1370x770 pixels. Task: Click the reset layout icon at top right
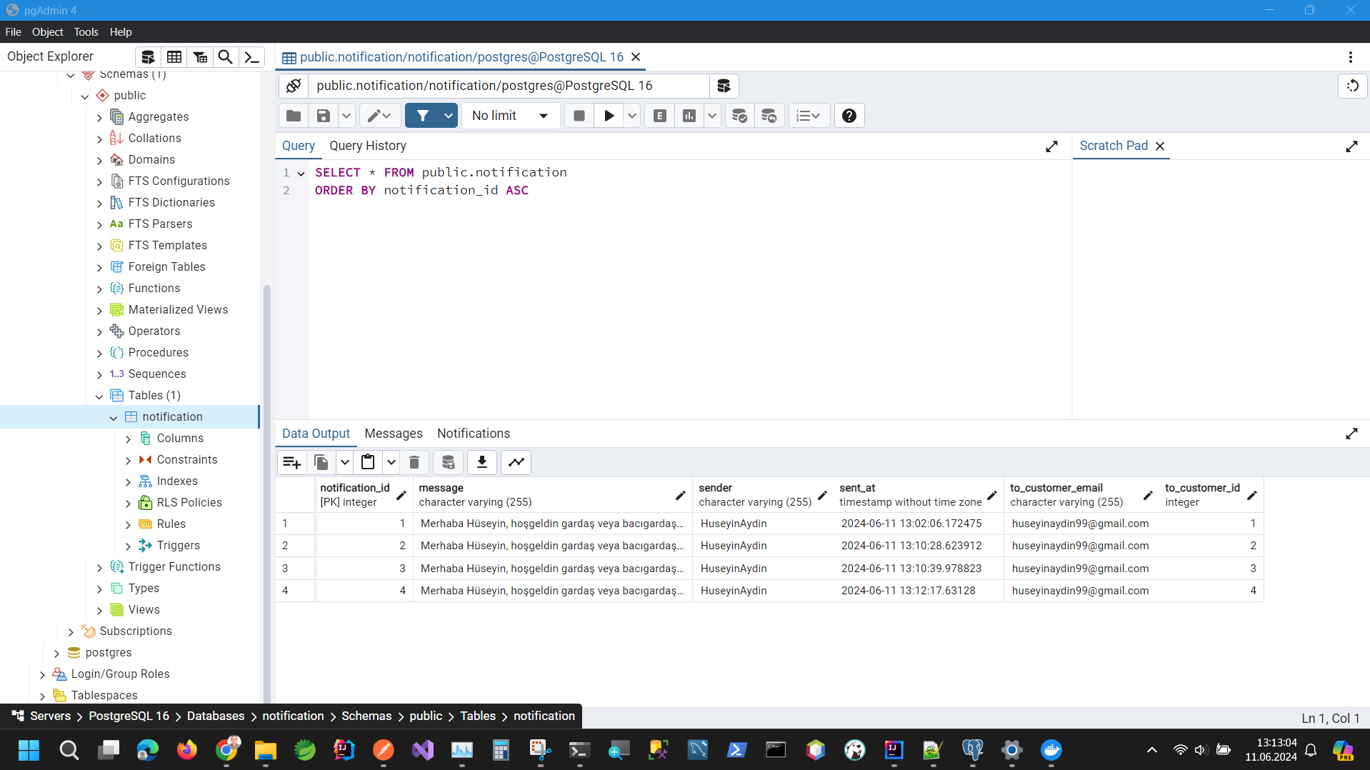click(x=1352, y=86)
